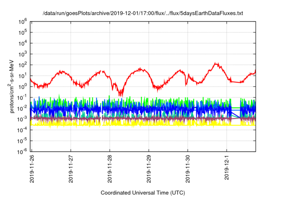The image size is (282, 197).
Task: Click the x-axis label 'Coordinated Universal Time (UTC)'
Action: tap(143, 193)
